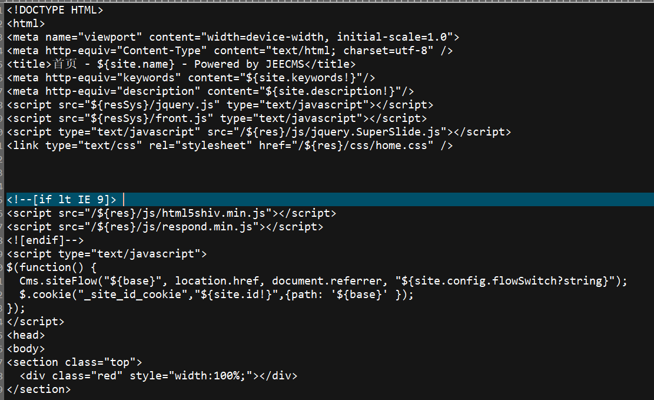Click the highlighted IE 9 conditional comment line
The image size is (654, 400).
pos(61,200)
